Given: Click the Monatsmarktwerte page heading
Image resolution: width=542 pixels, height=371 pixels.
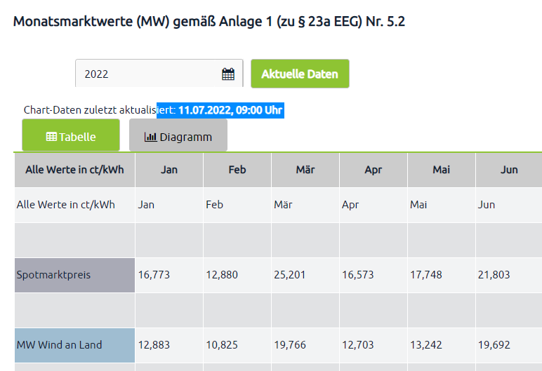Looking at the screenshot, I should click(x=209, y=22).
